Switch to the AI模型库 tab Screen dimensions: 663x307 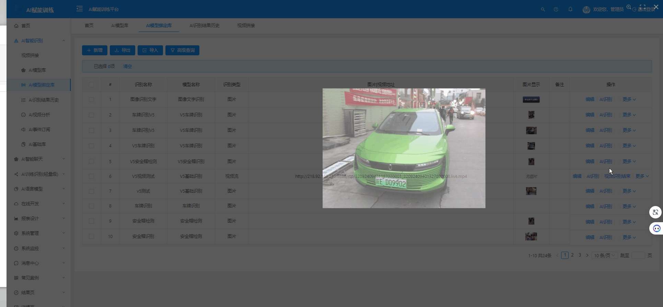click(119, 25)
